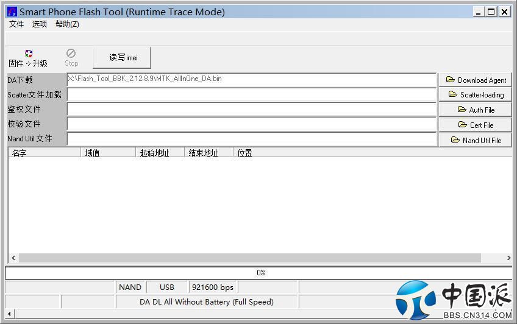Click the bottom-left window scroll arrow
Image resolution: width=517 pixels, height=324 pixels.
pos(10,314)
